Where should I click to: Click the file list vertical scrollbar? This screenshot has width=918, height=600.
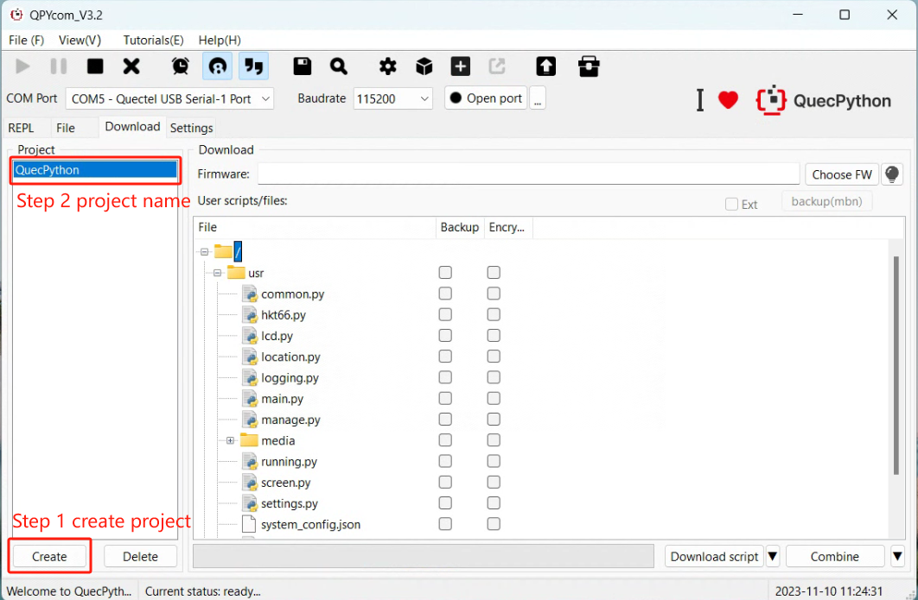896,365
